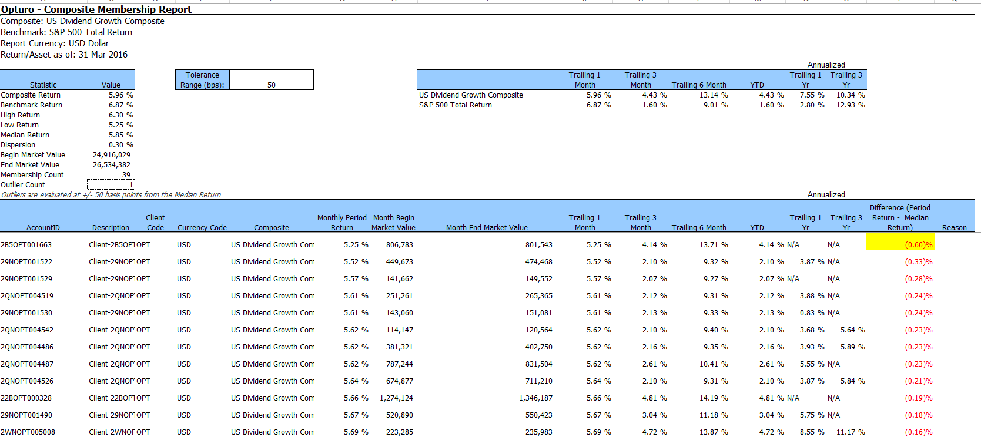Screen dimensions: 981x437
Task: Select account 2WNOPT005008 in the last row
Action: (x=28, y=432)
